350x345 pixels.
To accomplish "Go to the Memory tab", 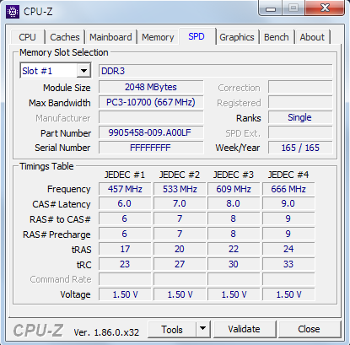I will point(158,37).
